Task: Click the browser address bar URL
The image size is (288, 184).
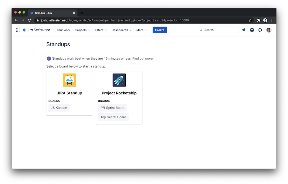Action: click(115, 20)
